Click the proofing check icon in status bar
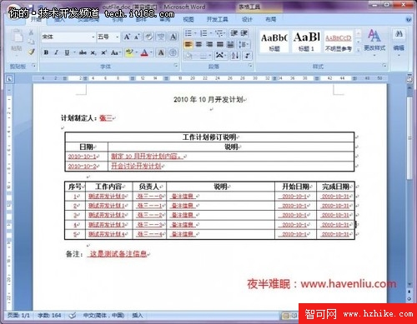This screenshot has height=324, width=417. click(x=73, y=316)
